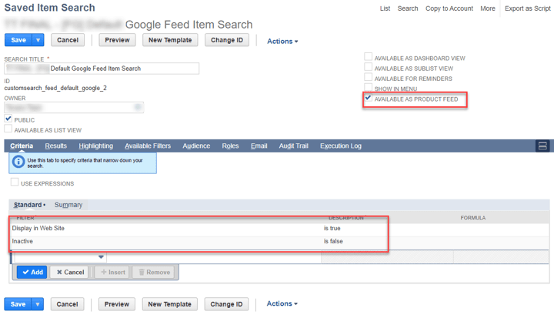Open the Search link in header
Image resolution: width=554 pixels, height=325 pixels.
407,8
